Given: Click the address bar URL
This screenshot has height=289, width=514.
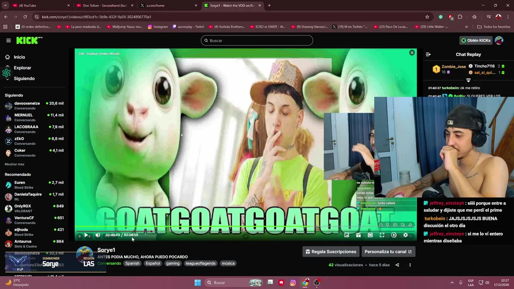Looking at the screenshot, I should coord(96,17).
